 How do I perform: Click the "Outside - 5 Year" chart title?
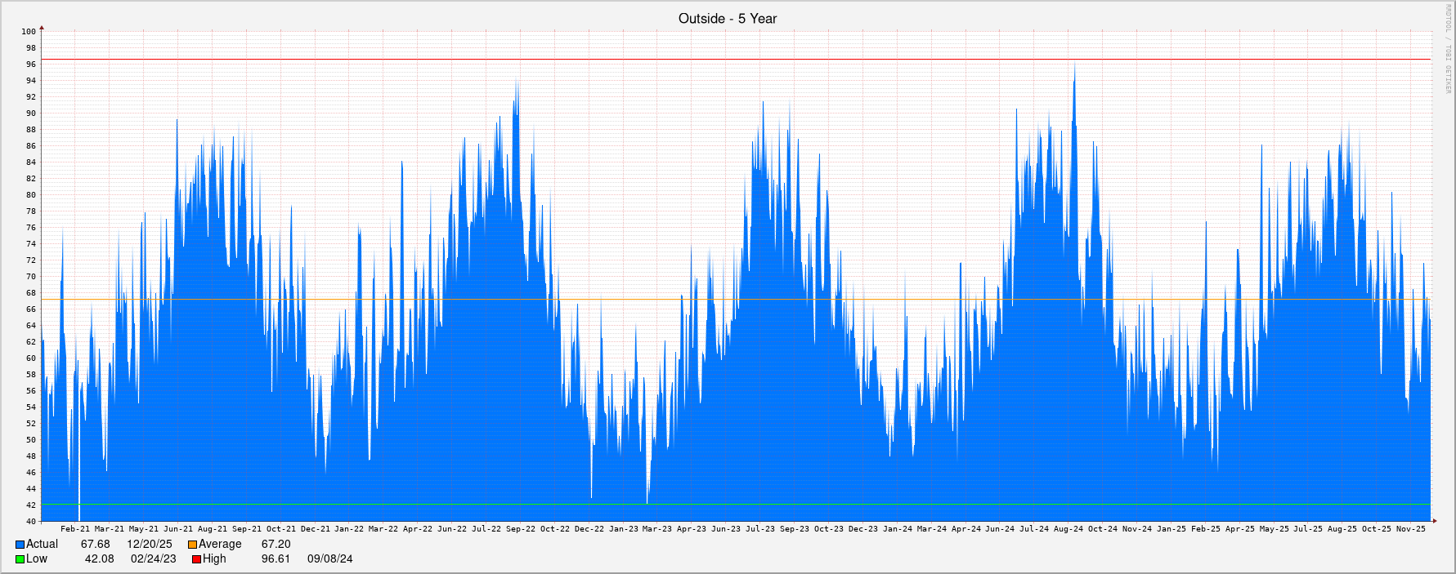[x=727, y=19]
